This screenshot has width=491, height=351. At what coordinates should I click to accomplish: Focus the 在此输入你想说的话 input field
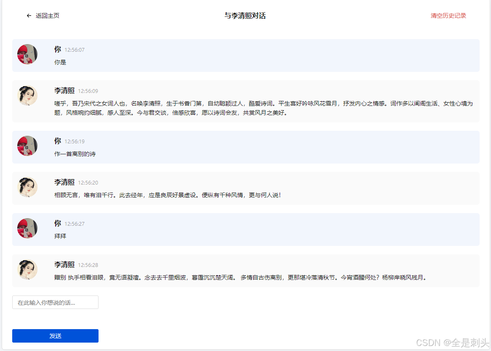[x=56, y=302]
